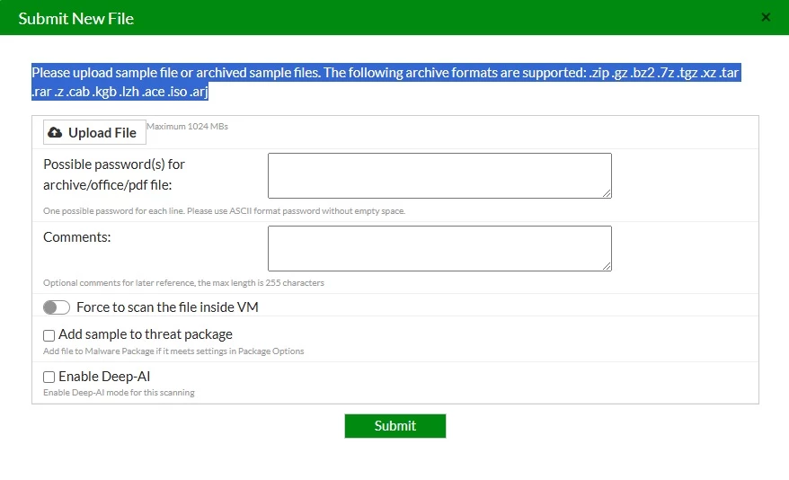Screen dimensions: 789x480
Task: Click 'Optional comments for later reference' hint
Action: [183, 283]
